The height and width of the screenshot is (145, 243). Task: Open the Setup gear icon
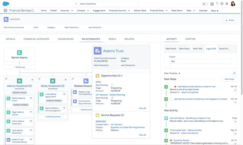[x=222, y=4]
